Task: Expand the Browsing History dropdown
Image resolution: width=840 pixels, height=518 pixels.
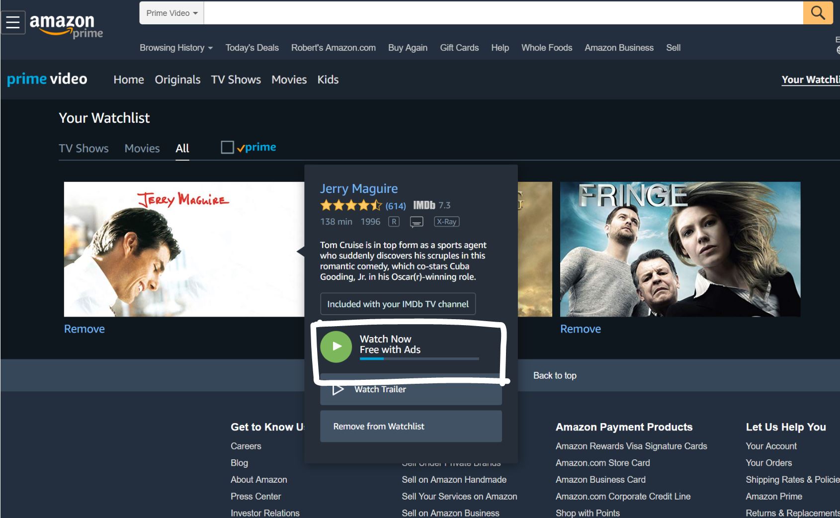Action: click(176, 48)
